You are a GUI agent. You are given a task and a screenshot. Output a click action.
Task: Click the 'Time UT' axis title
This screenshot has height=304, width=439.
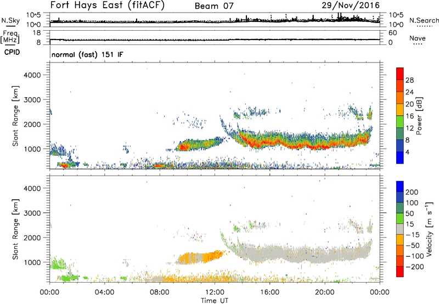point(215,300)
